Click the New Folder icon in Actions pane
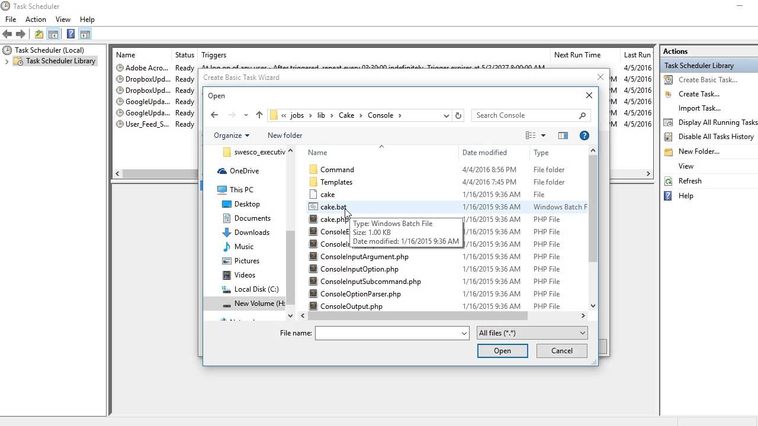 click(x=669, y=151)
